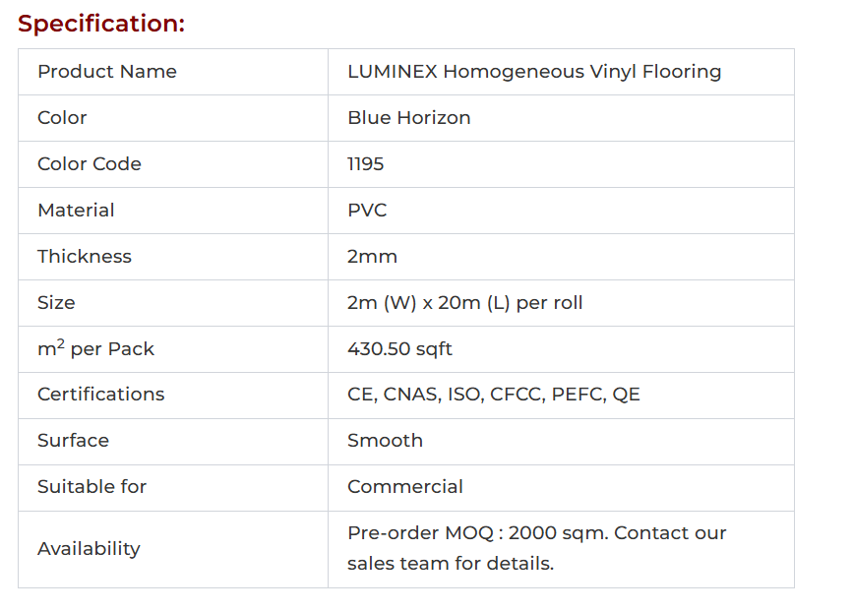
Task: Click the Commercial suitability value
Action: (x=404, y=487)
